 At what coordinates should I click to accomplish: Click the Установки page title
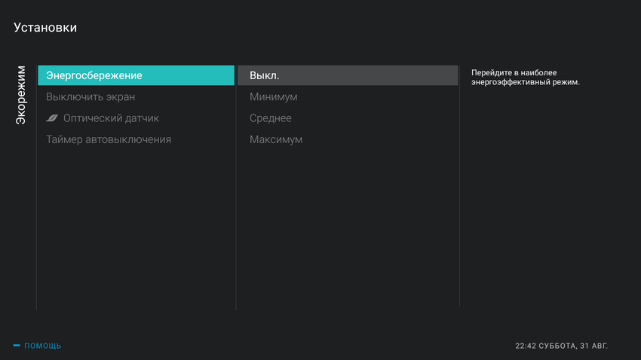45,28
